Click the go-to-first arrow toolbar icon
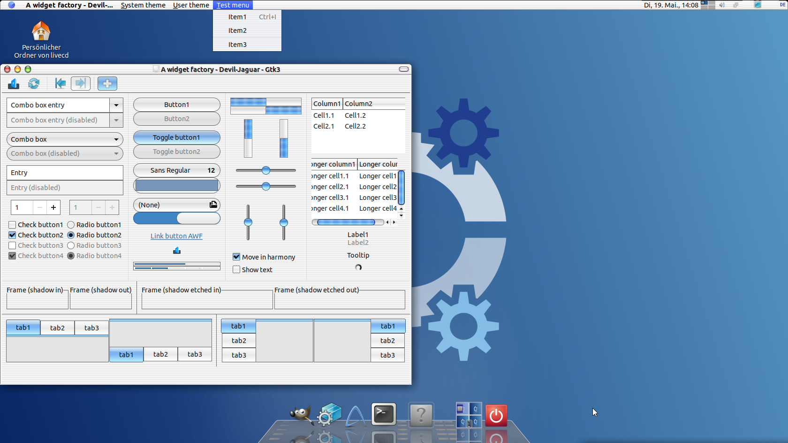Image resolution: width=788 pixels, height=443 pixels. click(60, 84)
